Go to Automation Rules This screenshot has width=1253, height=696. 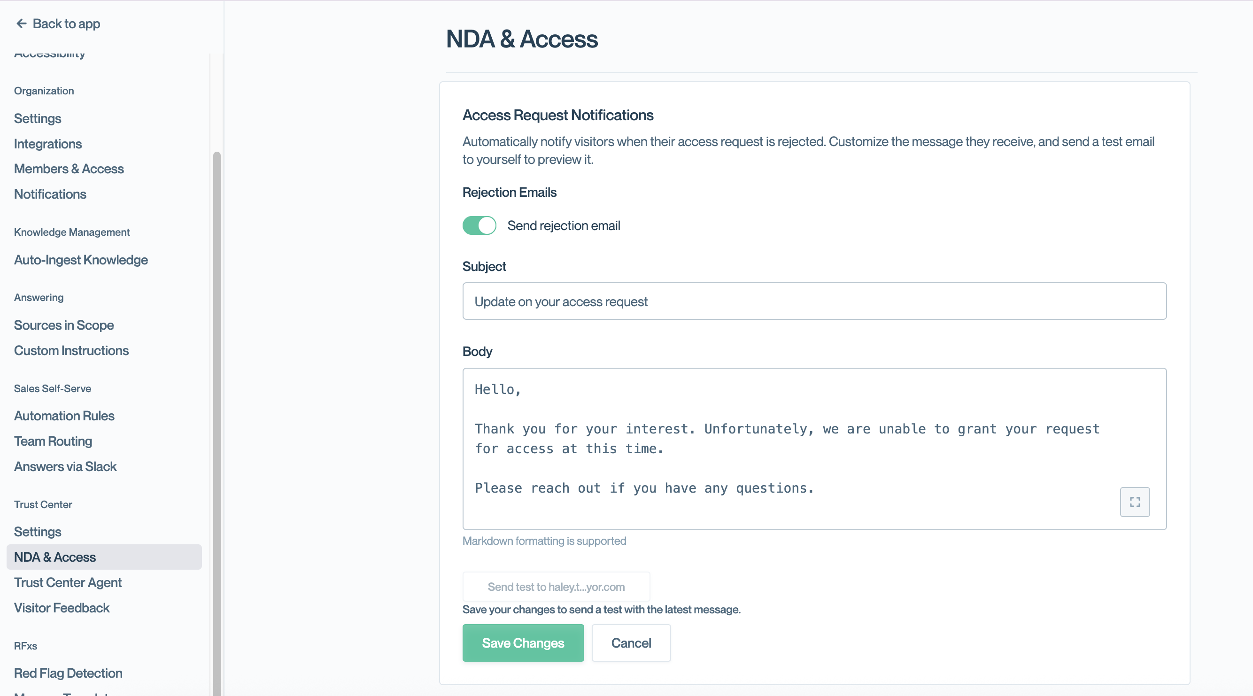tap(64, 416)
